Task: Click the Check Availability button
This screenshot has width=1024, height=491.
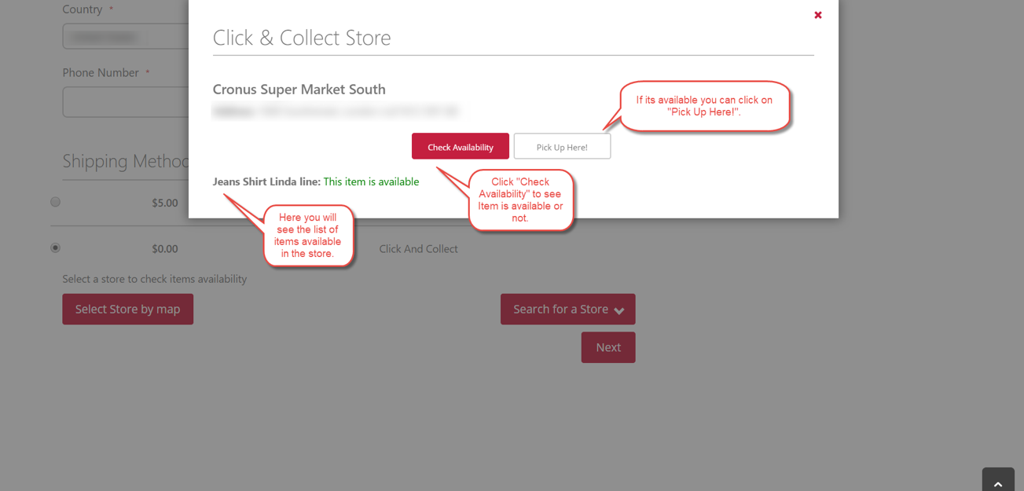Action: tap(460, 147)
